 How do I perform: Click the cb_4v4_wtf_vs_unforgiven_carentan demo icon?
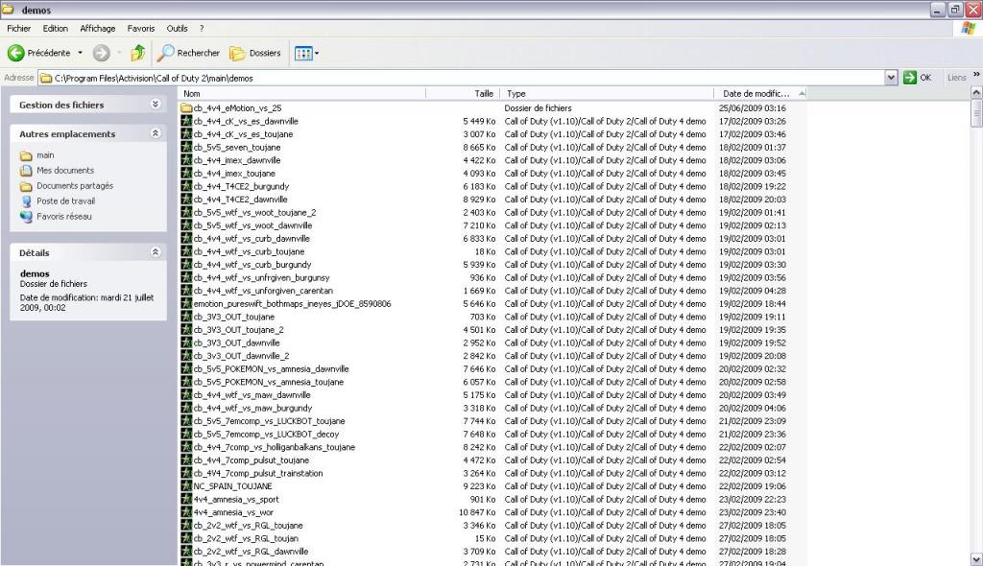pos(186,291)
